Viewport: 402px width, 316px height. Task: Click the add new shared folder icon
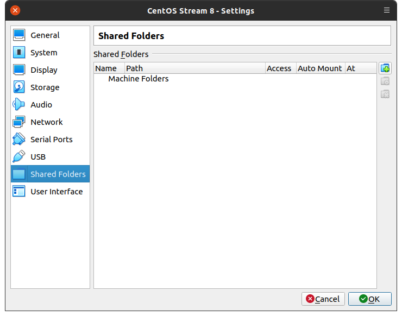click(x=385, y=68)
